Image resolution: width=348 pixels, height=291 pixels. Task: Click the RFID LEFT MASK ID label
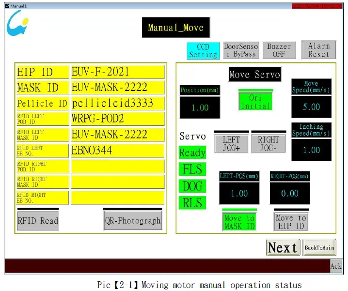pyautogui.click(x=43, y=135)
